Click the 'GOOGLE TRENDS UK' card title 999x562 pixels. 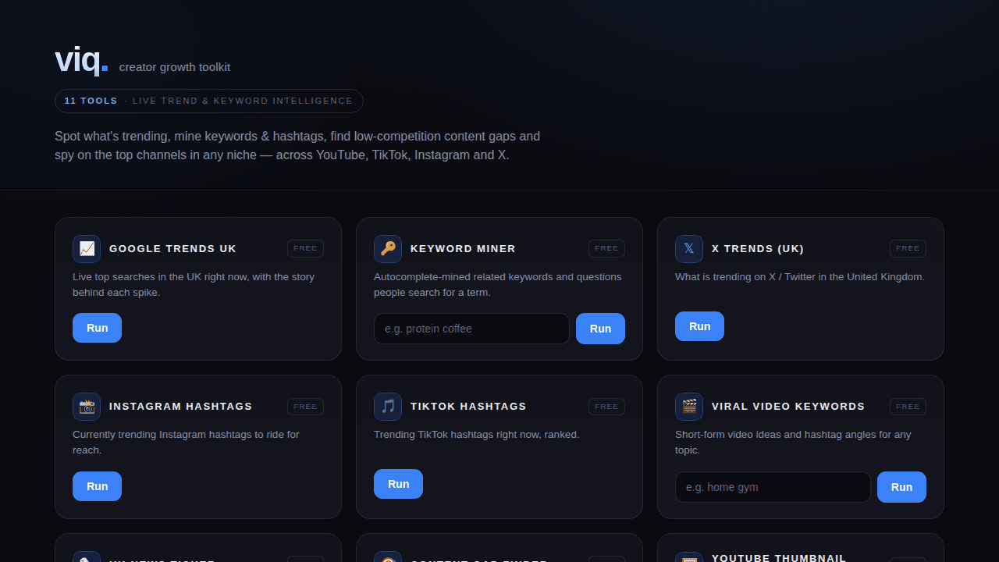coord(172,249)
